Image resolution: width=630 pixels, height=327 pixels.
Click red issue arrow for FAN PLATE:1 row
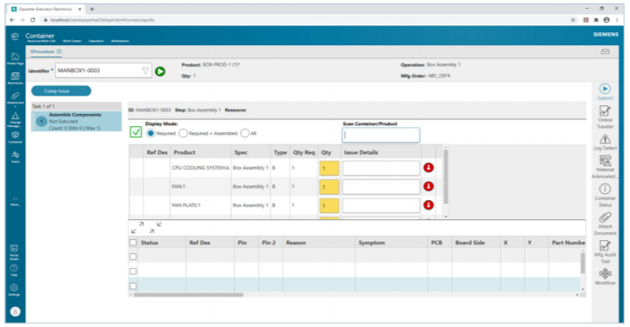click(428, 205)
